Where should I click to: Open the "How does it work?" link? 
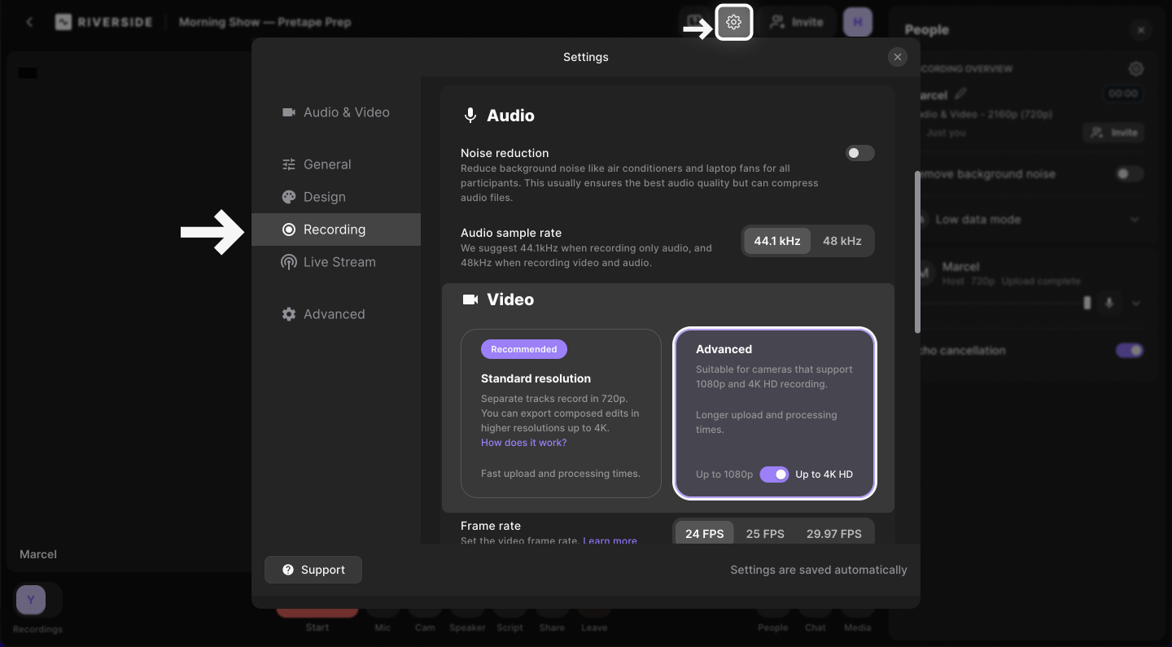tap(523, 443)
